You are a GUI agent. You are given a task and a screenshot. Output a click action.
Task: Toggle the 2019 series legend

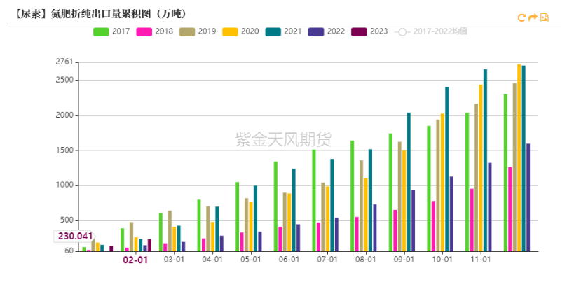click(x=198, y=31)
